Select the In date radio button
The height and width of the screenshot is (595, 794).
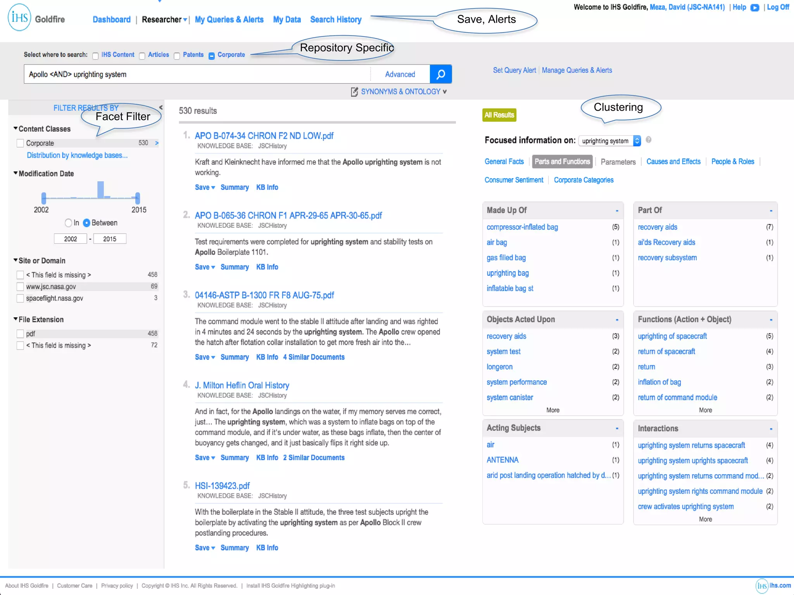coord(69,223)
